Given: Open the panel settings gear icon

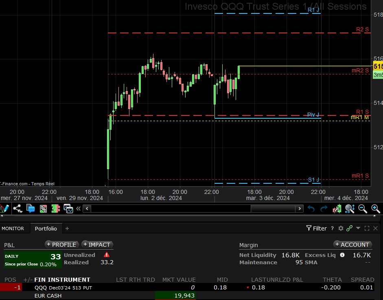Looking at the screenshot, I should [341, 228].
